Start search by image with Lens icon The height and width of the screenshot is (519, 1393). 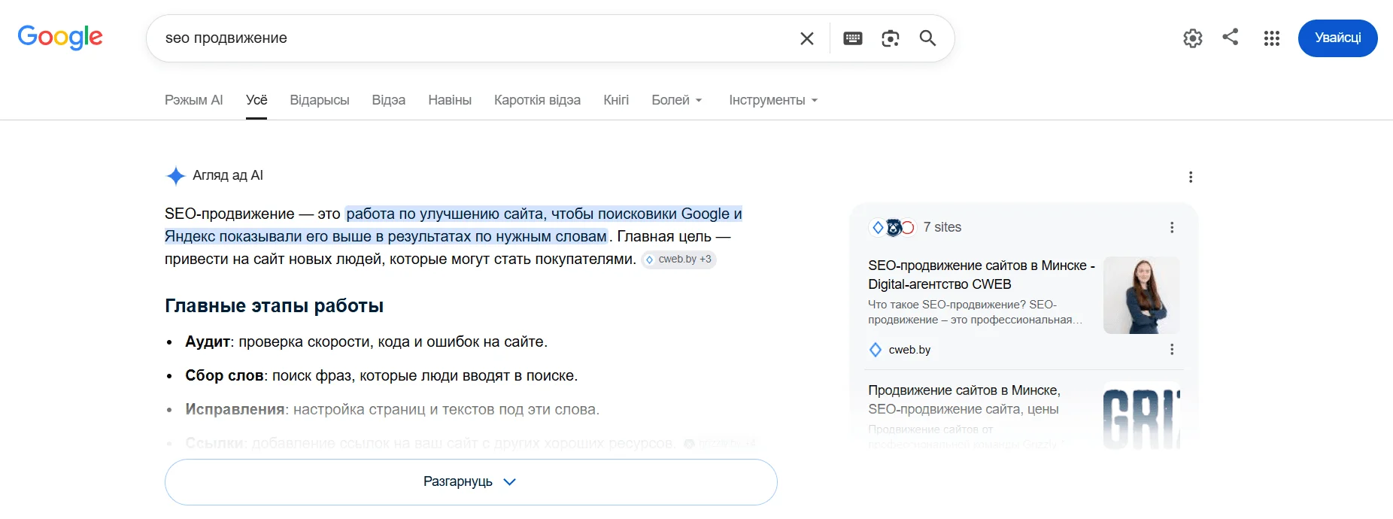pyautogui.click(x=891, y=38)
